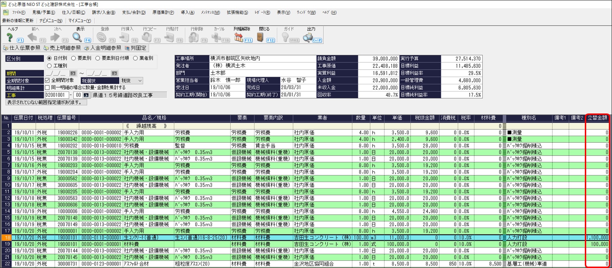Click 伝票番号 19000202 in row 4
The width and height of the screenshot is (612, 268).
pos(67,146)
